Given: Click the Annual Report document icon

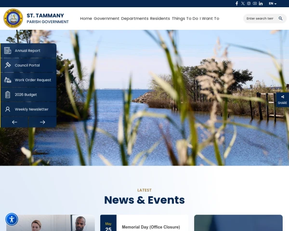Looking at the screenshot, I should (8, 51).
